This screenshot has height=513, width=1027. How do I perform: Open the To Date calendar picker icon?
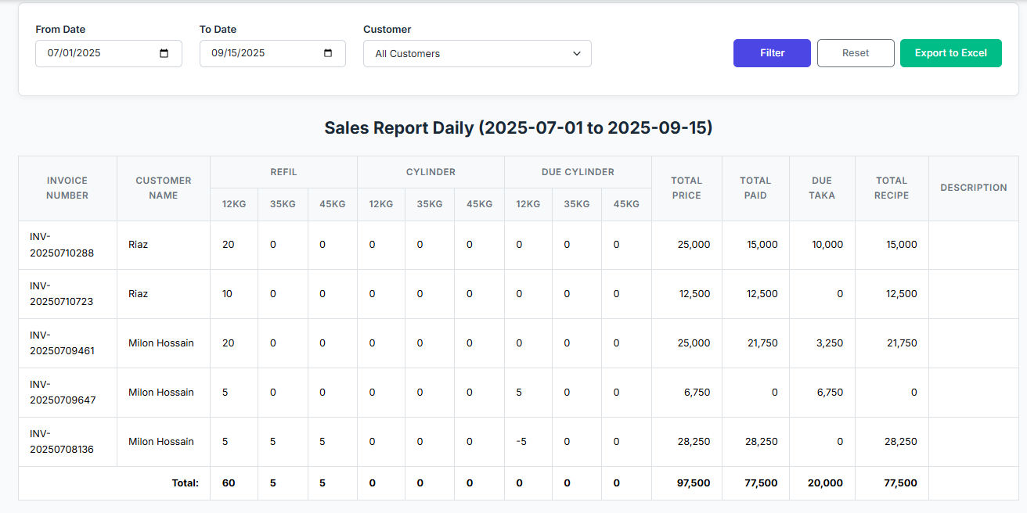click(328, 53)
